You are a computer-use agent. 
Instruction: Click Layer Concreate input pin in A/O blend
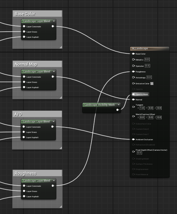(24, 127)
